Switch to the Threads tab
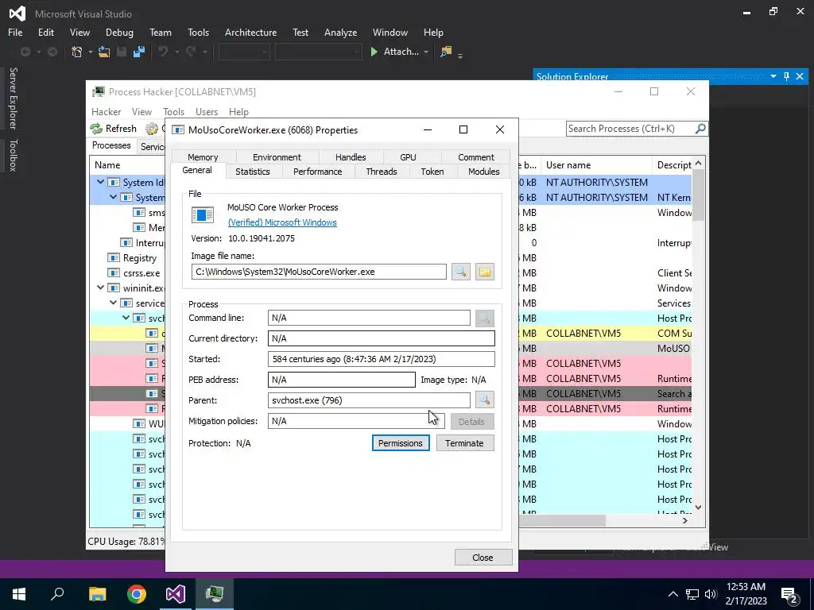 (381, 172)
